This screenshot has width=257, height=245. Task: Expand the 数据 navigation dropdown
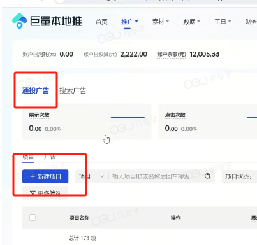click(x=191, y=22)
